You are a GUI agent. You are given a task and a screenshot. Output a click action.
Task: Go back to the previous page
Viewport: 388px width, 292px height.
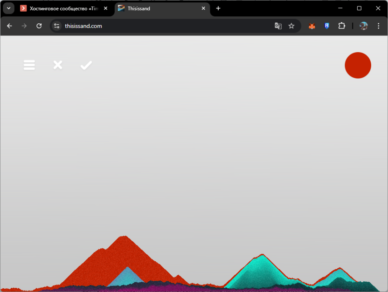click(x=10, y=26)
